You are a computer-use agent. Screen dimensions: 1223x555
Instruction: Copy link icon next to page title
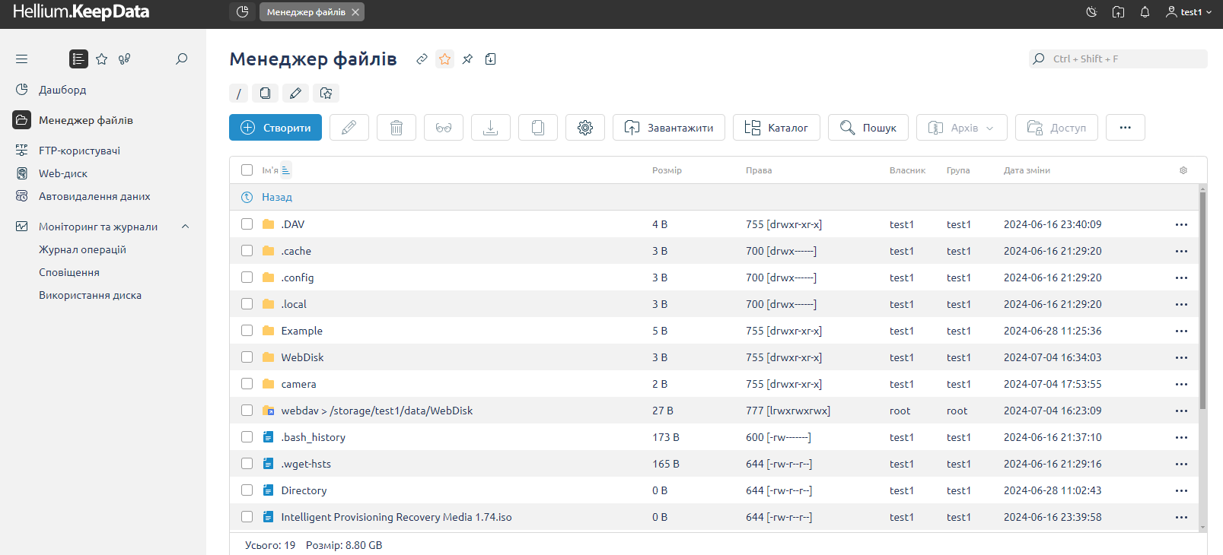tap(422, 59)
